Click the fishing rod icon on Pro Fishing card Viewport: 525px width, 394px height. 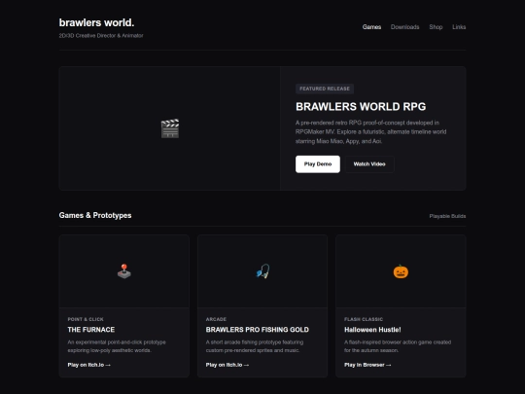point(262,271)
